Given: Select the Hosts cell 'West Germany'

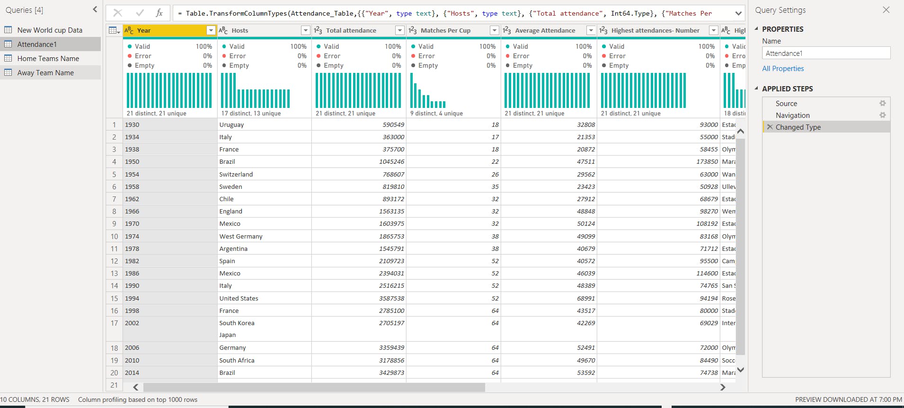Looking at the screenshot, I should point(264,236).
